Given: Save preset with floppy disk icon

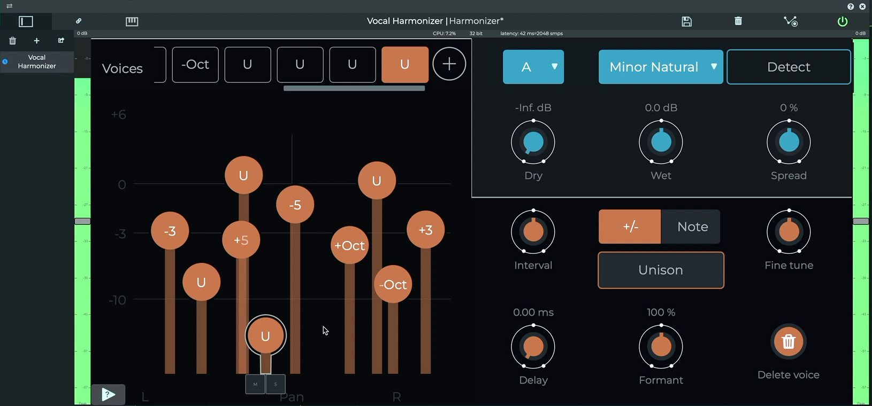Looking at the screenshot, I should (x=687, y=21).
